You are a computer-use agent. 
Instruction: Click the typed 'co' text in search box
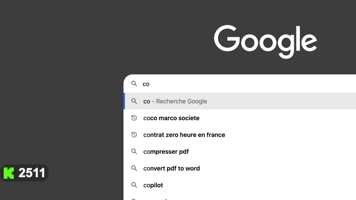[x=146, y=84]
